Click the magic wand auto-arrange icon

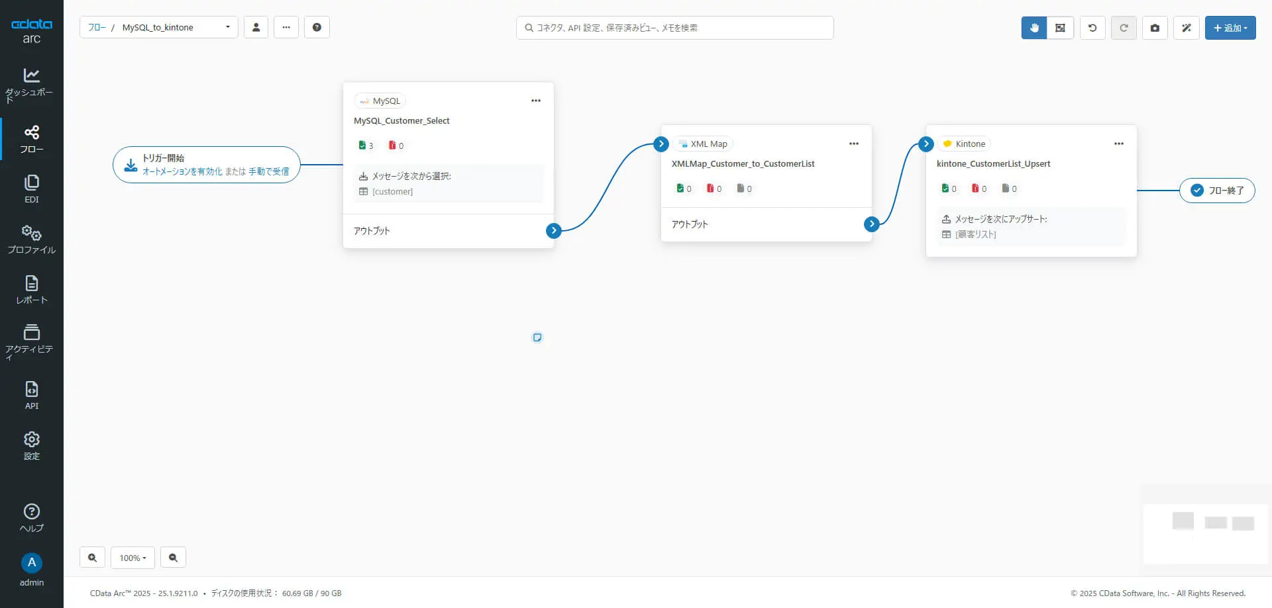[x=1187, y=28]
